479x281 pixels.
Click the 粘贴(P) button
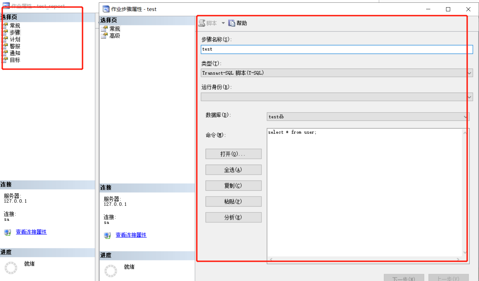tap(233, 201)
